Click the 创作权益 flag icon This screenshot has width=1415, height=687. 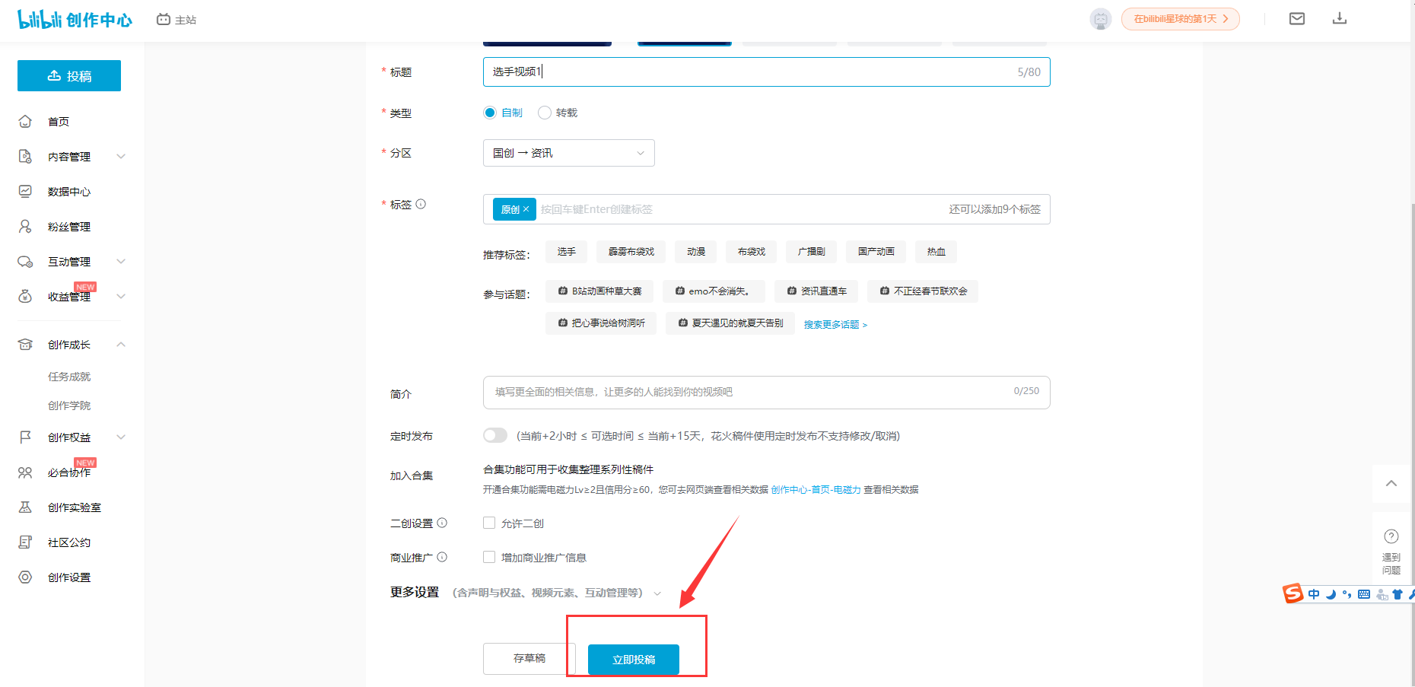(25, 437)
